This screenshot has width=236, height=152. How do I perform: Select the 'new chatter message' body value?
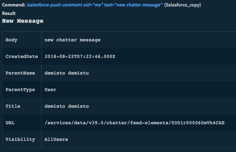pyautogui.click(x=73, y=40)
